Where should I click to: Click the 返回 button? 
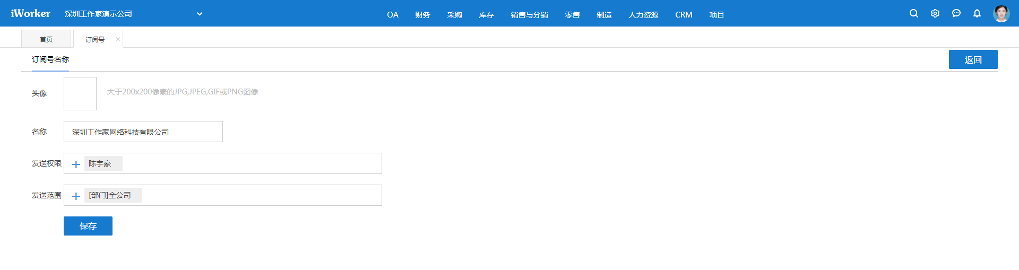click(973, 59)
